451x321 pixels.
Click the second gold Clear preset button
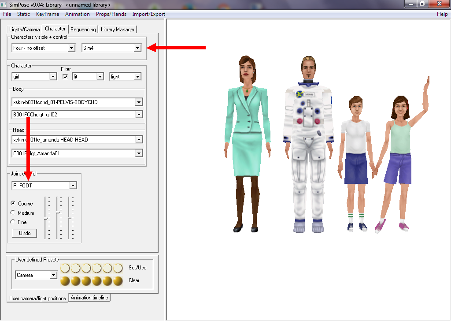click(76, 281)
